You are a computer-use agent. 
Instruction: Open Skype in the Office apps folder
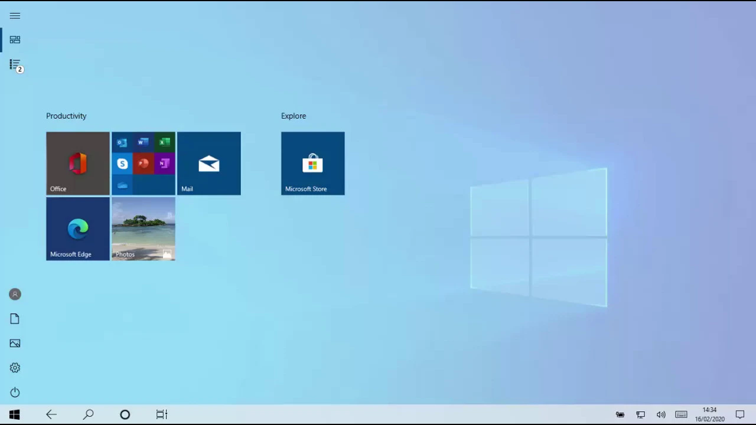(x=122, y=164)
